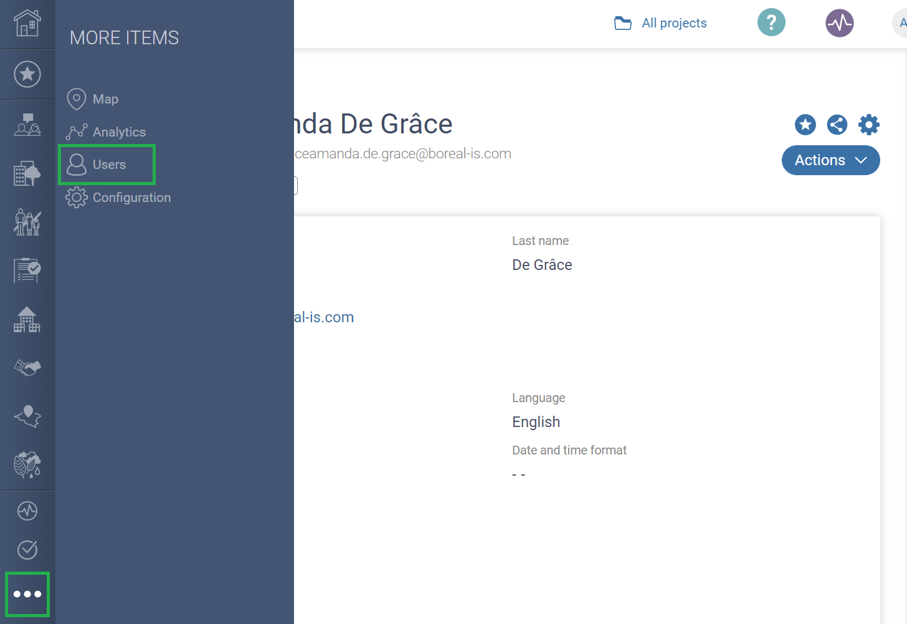This screenshot has height=624, width=907.
Task: Open the handshake module icon
Action: [27, 368]
